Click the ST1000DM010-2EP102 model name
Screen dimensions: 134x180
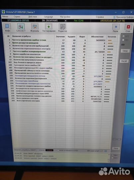18,20
